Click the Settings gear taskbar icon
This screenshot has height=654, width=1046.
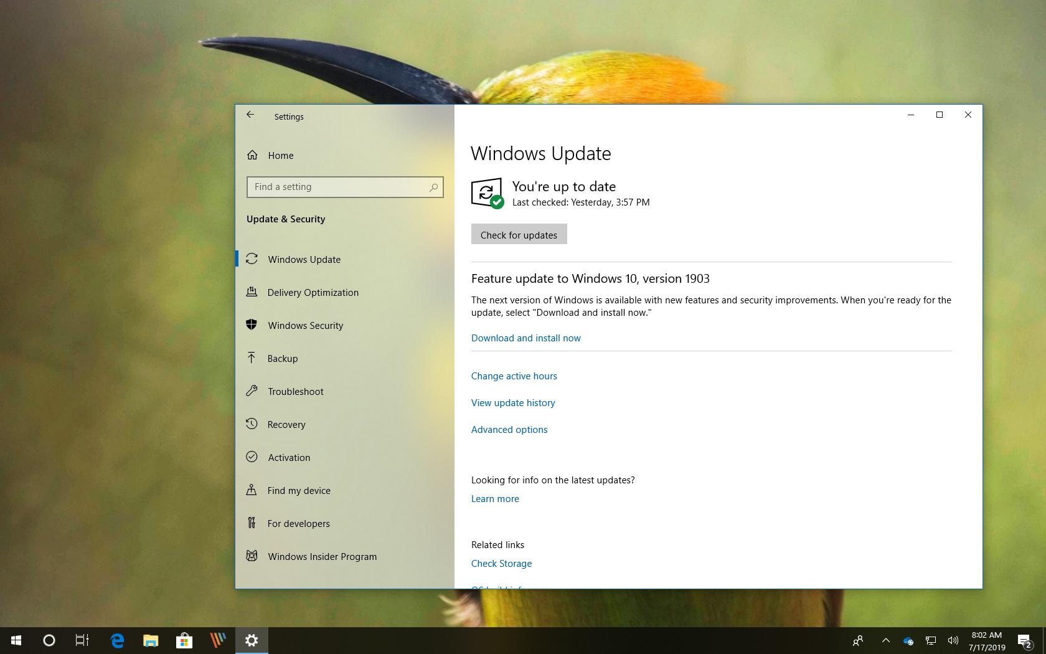coord(252,640)
